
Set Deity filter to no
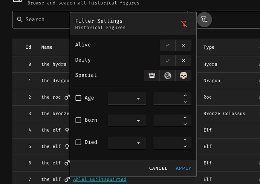click(x=184, y=60)
